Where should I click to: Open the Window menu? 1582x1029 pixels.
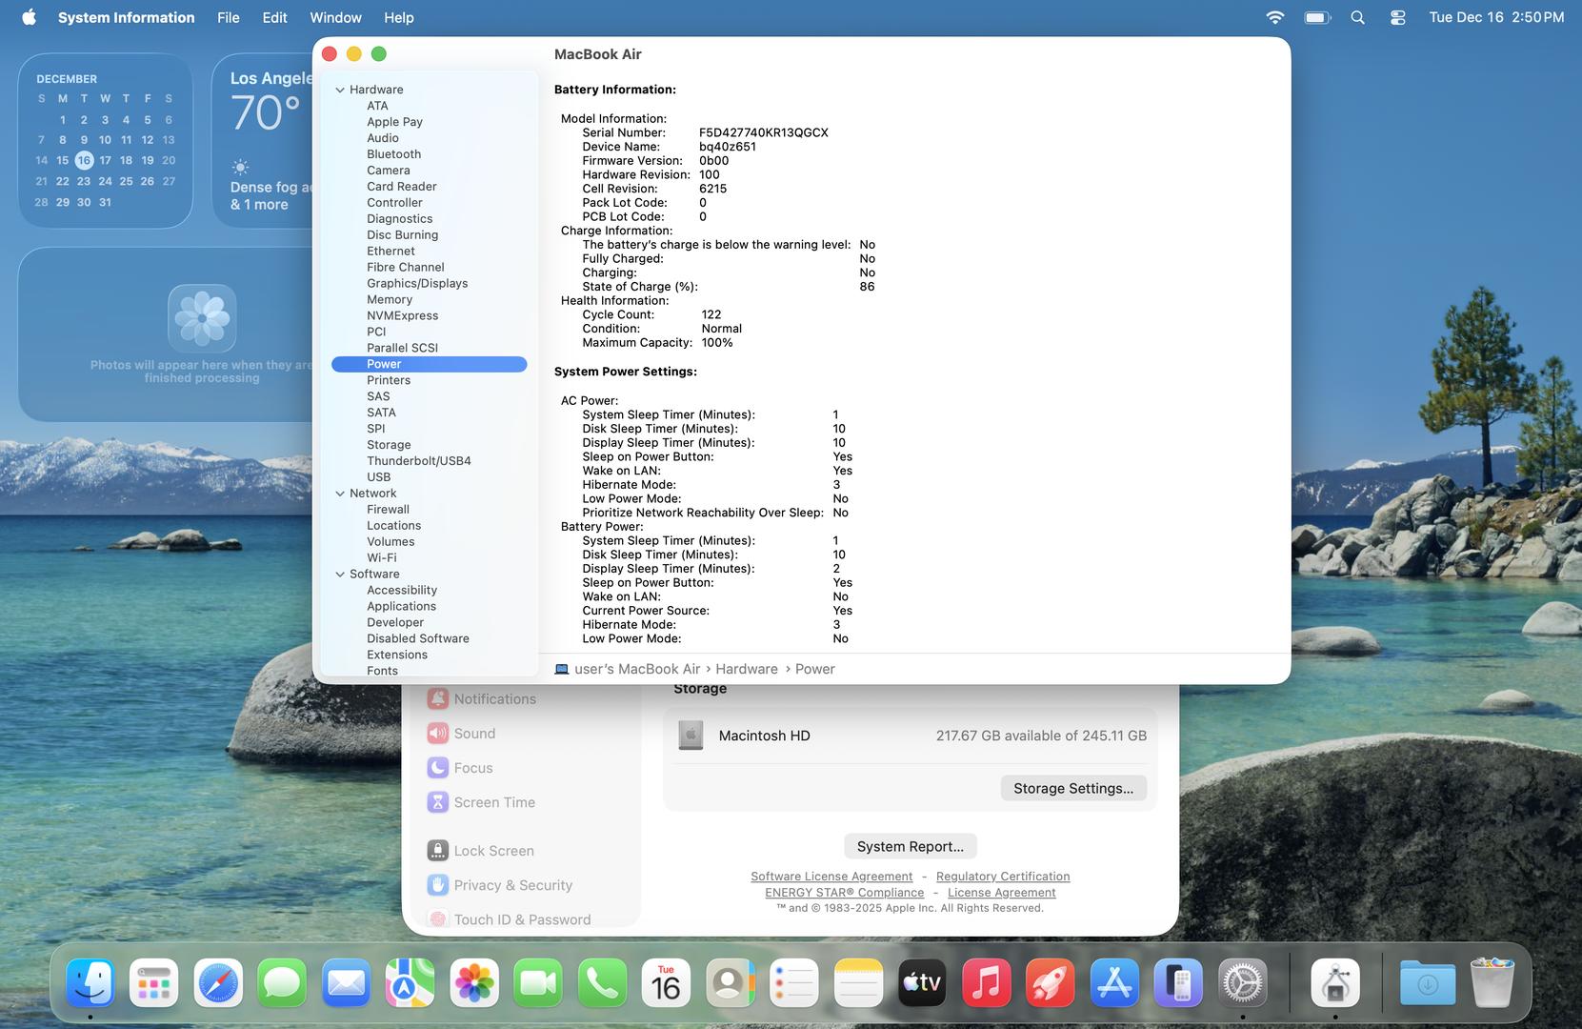[x=335, y=17]
